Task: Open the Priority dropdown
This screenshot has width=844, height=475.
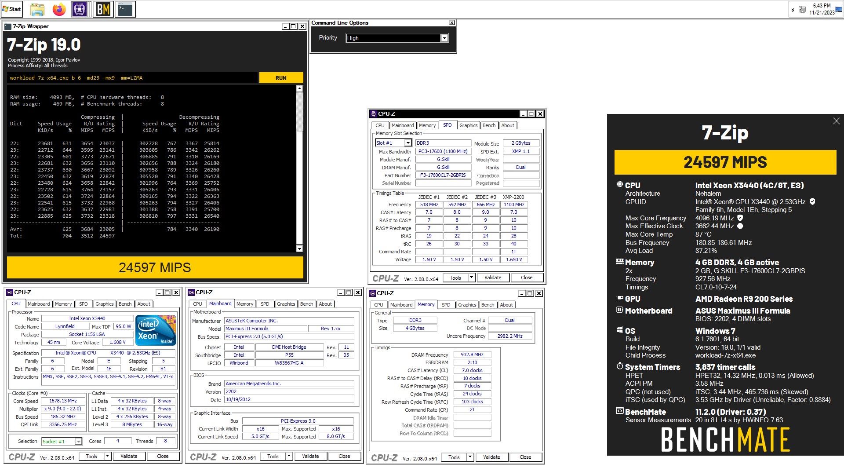Action: tap(444, 38)
